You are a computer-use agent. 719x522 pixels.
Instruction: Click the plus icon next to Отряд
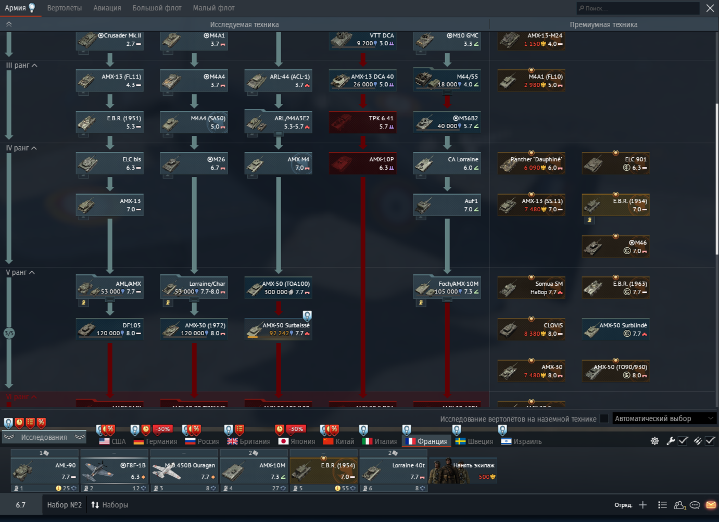[x=643, y=505]
